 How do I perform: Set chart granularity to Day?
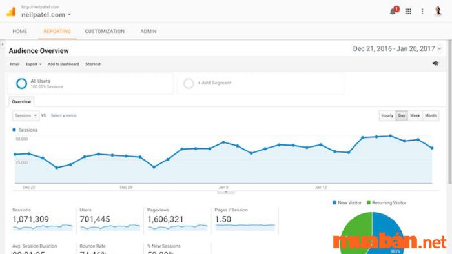click(402, 115)
